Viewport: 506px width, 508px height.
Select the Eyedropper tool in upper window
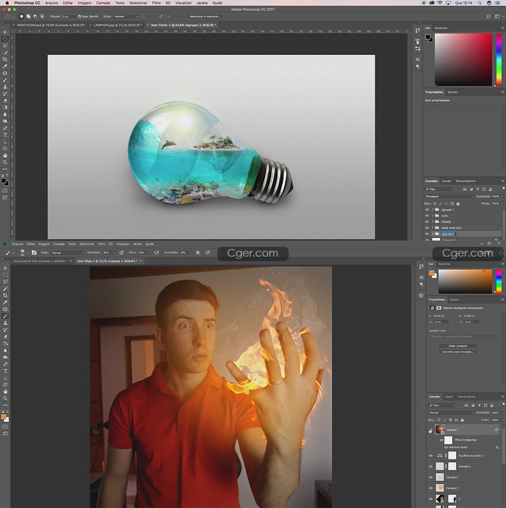pyautogui.click(x=5, y=66)
